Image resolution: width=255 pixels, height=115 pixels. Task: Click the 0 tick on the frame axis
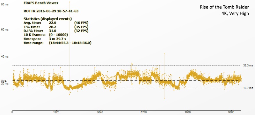pyautogui.click(x=12, y=112)
